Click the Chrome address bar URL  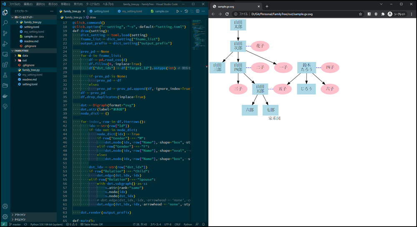[282, 14]
